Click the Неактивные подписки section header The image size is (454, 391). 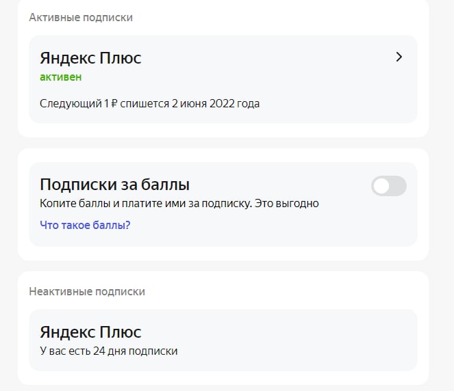tap(87, 291)
